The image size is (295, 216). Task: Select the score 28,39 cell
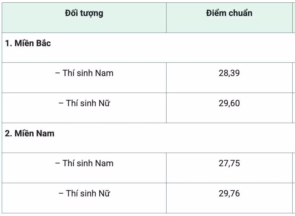tap(229, 78)
